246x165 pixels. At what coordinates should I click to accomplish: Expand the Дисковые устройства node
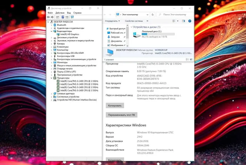coord(51,37)
